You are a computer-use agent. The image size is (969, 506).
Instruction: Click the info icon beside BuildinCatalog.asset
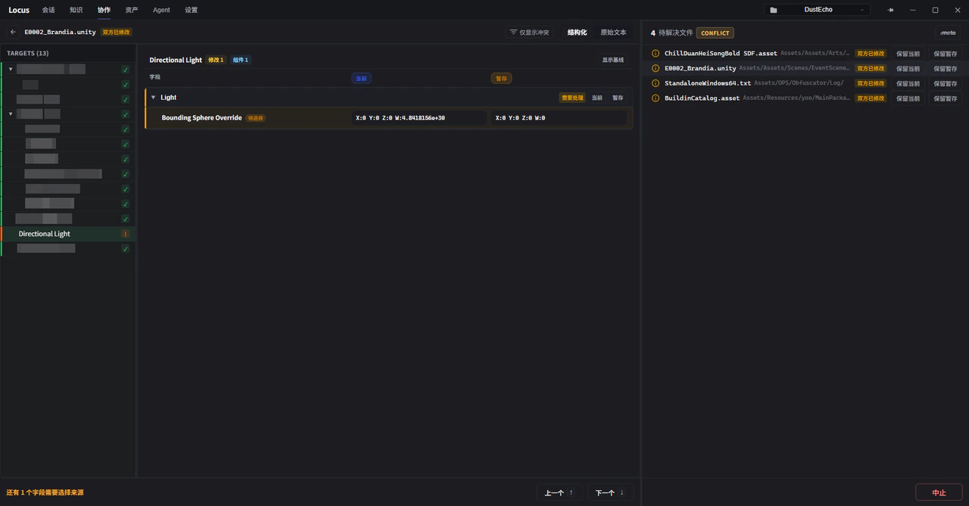(x=656, y=98)
